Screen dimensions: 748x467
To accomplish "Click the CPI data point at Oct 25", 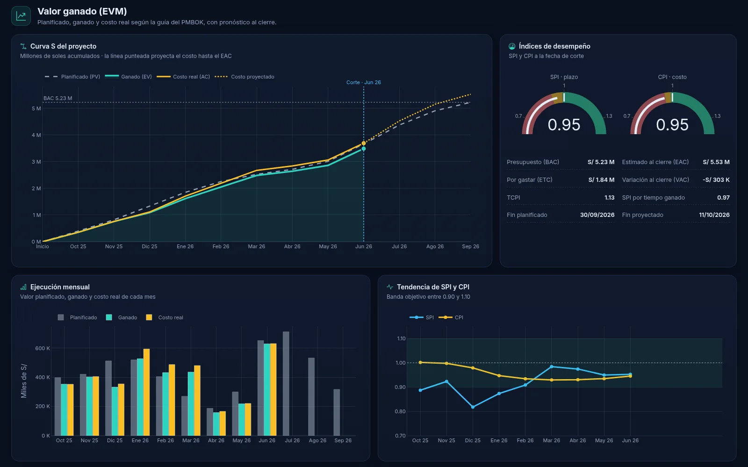I will click(420, 362).
